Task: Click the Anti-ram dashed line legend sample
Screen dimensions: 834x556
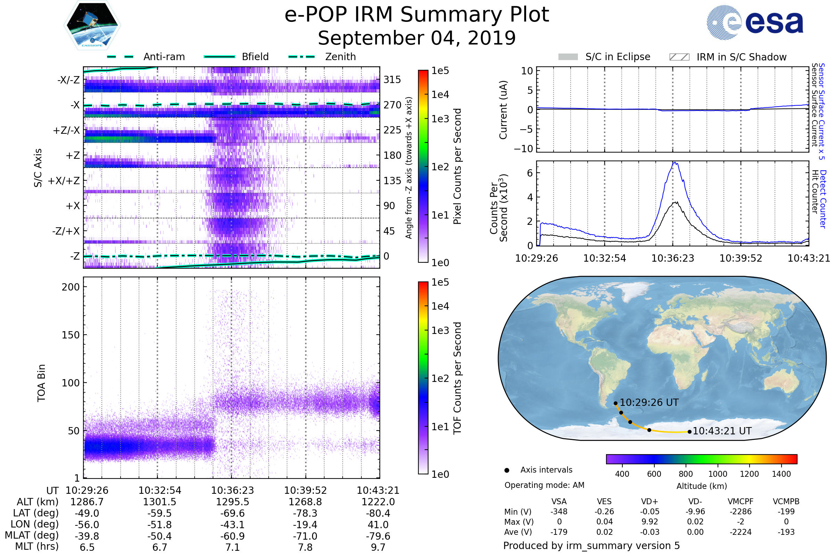Action: [120, 57]
